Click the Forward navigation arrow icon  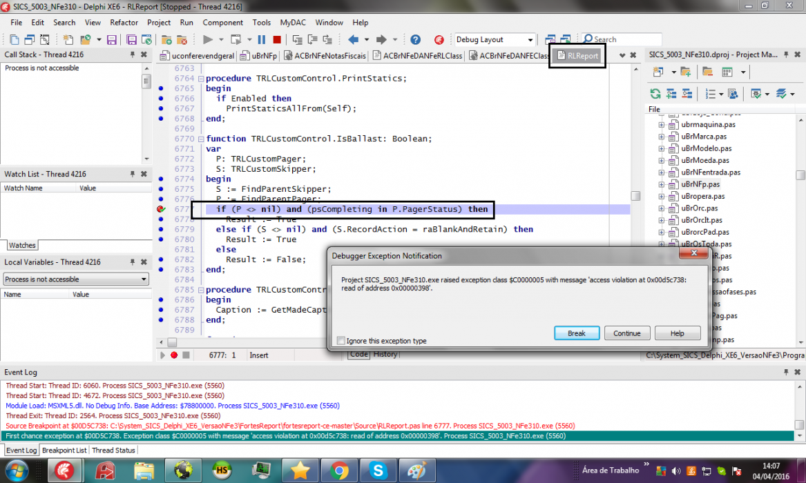pos(381,39)
